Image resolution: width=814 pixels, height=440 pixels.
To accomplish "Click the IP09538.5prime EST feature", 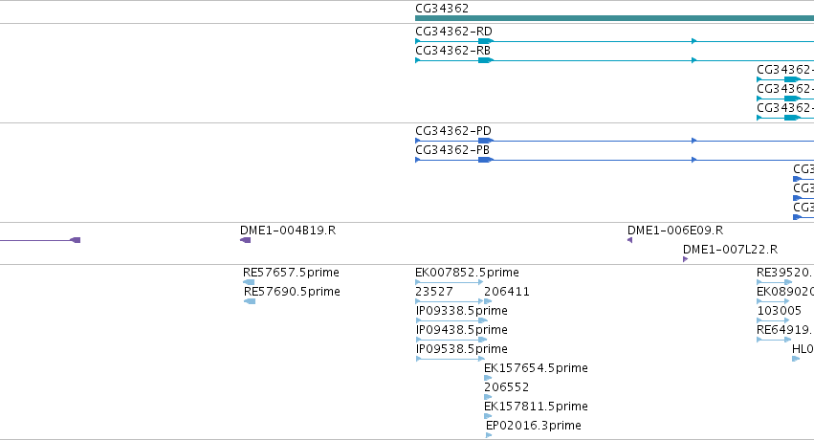I will (451, 359).
